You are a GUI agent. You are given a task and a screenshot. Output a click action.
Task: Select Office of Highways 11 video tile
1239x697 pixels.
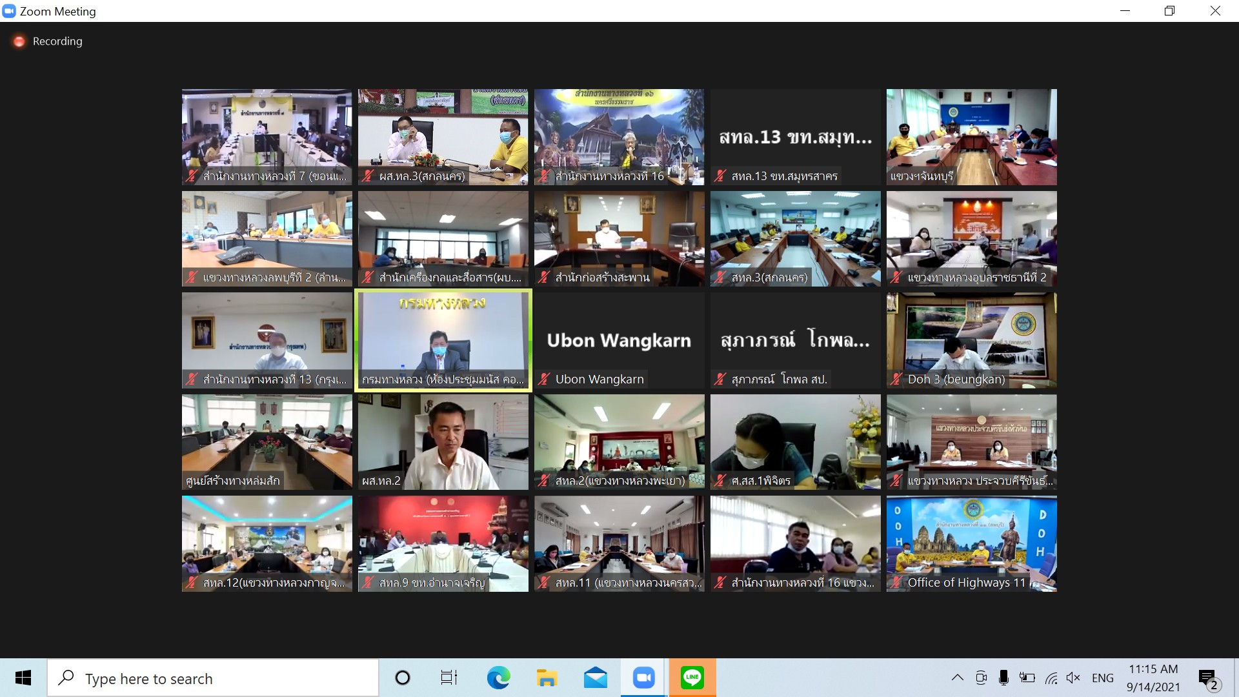click(971, 543)
